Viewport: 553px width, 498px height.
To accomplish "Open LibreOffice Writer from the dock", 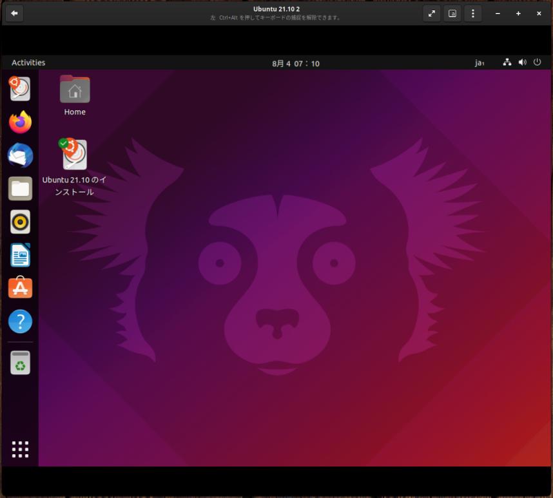I will click(x=20, y=255).
